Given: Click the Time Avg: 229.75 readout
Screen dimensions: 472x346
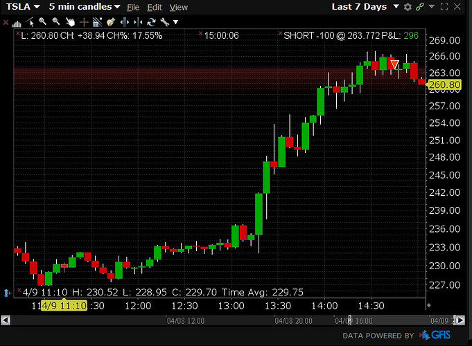Looking at the screenshot, I should click(x=263, y=292).
